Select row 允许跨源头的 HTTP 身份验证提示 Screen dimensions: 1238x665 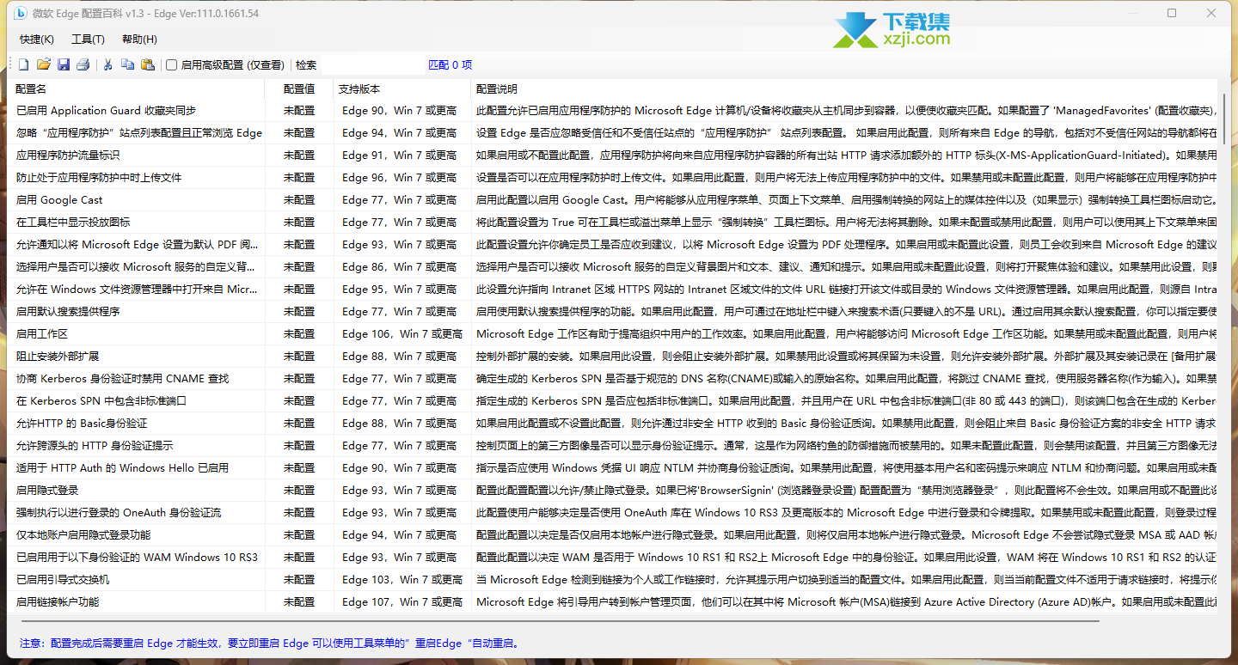[x=613, y=445]
